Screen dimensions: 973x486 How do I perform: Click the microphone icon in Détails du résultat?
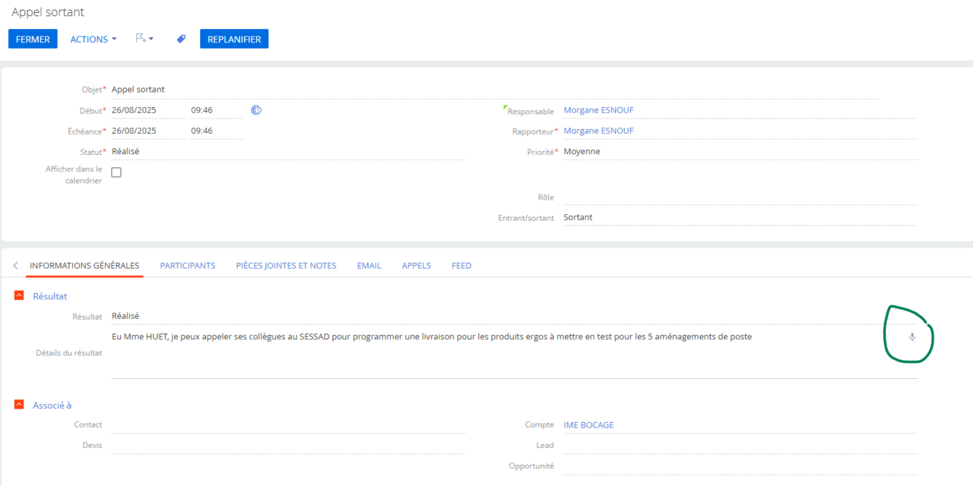tap(912, 336)
